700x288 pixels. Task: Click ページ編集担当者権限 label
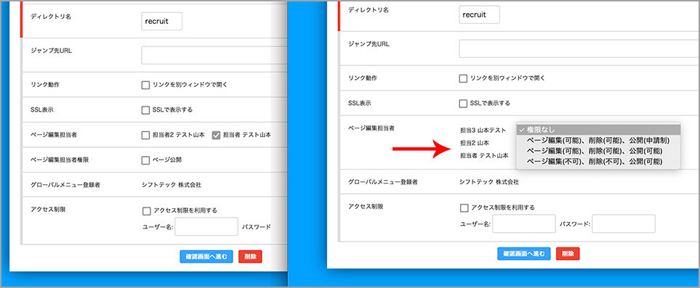click(60, 160)
